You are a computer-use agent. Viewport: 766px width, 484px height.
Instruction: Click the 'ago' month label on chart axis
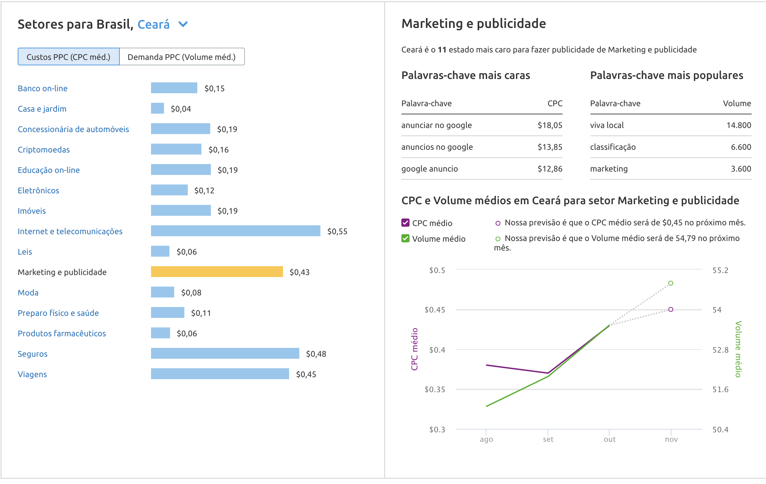pyautogui.click(x=486, y=439)
